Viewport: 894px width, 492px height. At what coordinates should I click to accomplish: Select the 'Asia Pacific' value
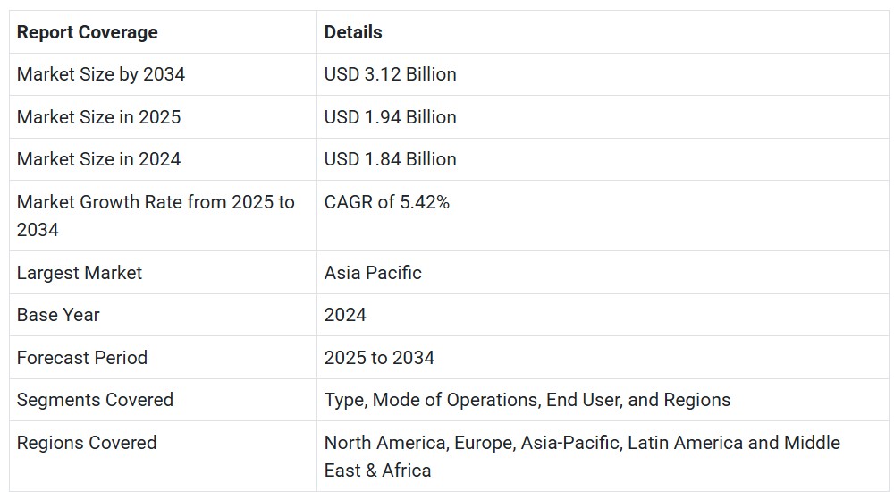tap(373, 273)
